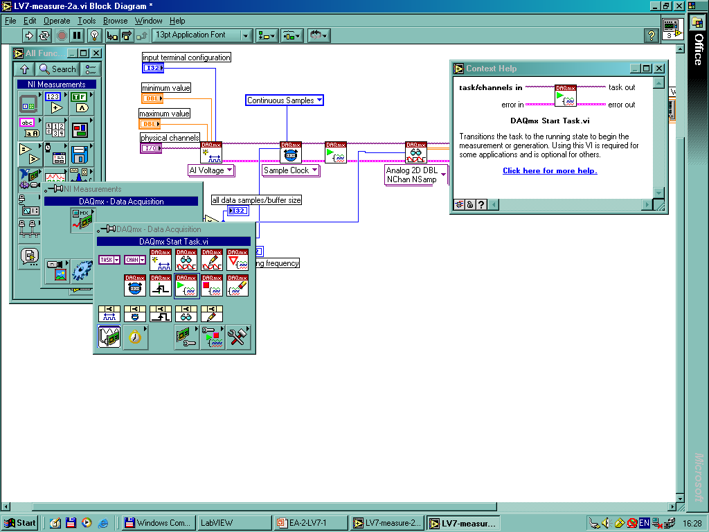
Task: Click the Context Help more-help question button
Action: click(481, 204)
